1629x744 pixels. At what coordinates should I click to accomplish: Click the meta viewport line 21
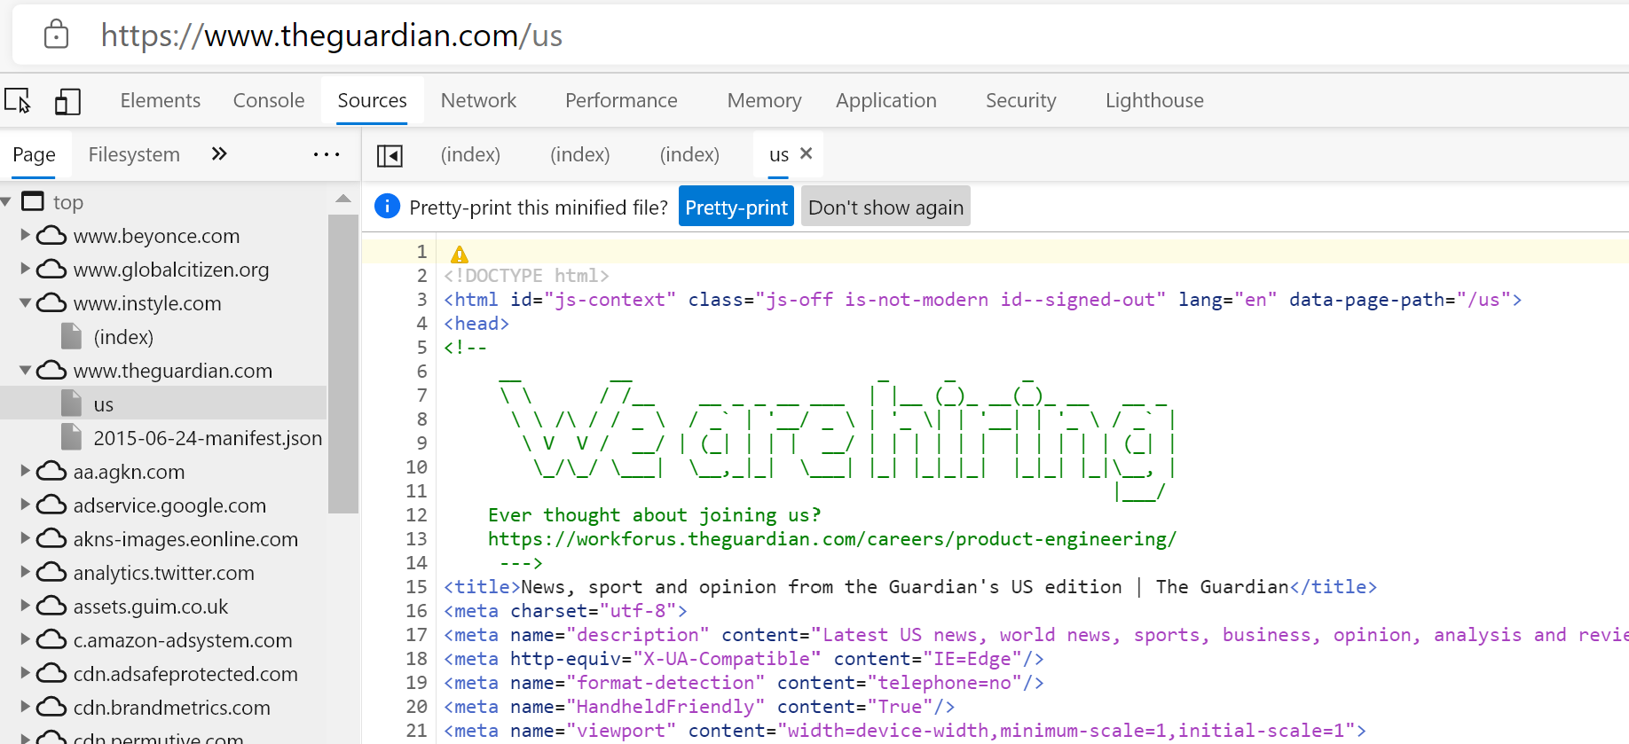[905, 730]
